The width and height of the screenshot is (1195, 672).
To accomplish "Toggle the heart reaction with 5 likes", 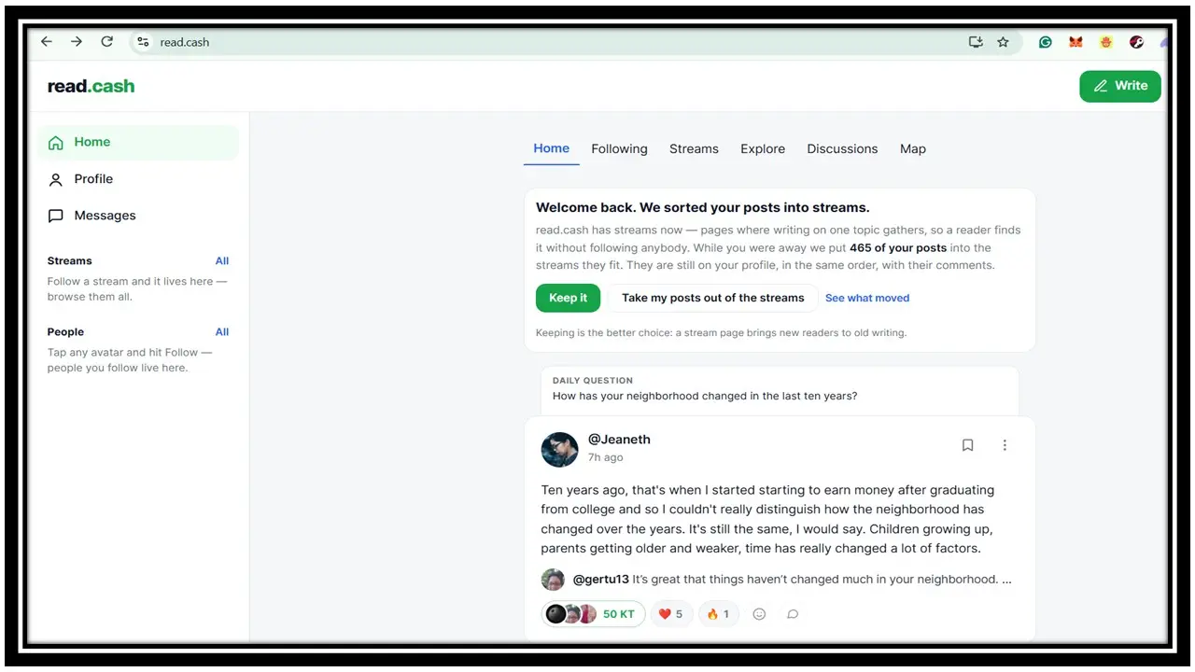I will pyautogui.click(x=671, y=614).
